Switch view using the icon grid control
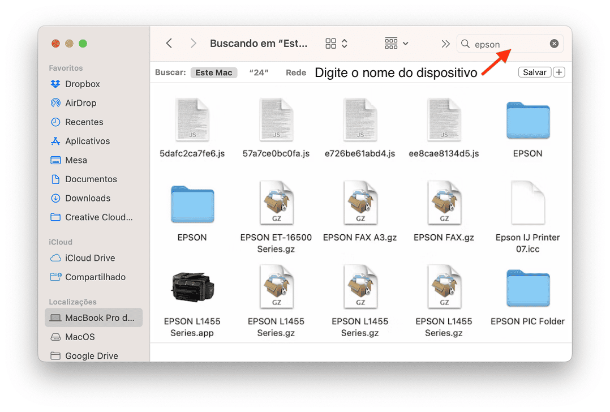 pyautogui.click(x=336, y=43)
